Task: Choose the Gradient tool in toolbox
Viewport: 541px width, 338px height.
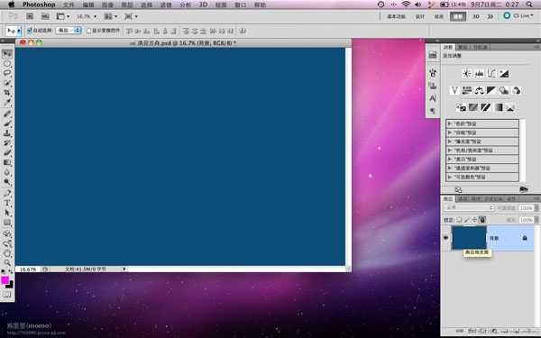Action: (7, 162)
